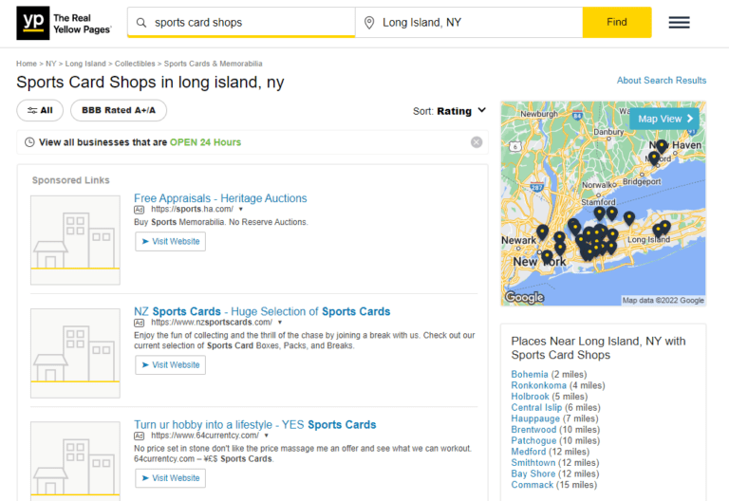Open the Hauppauge nearby place link
The width and height of the screenshot is (729, 501).
535,418
